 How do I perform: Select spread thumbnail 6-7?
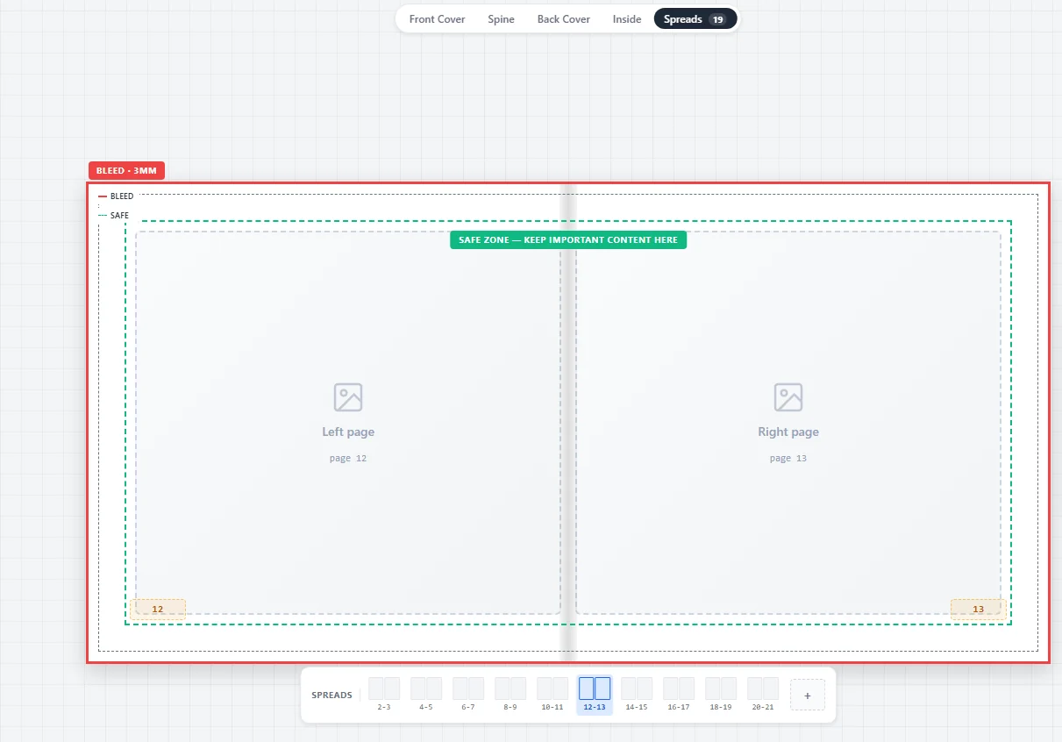pyautogui.click(x=468, y=695)
